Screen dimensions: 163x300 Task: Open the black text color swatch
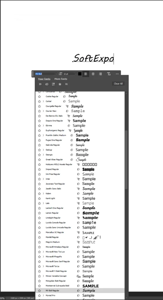click(x=80, y=74)
